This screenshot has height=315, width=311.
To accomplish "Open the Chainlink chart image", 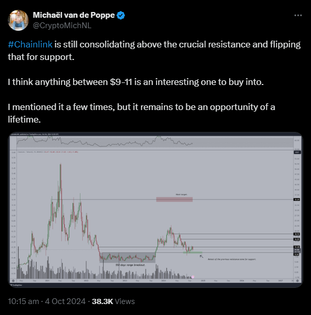I will point(155,210).
